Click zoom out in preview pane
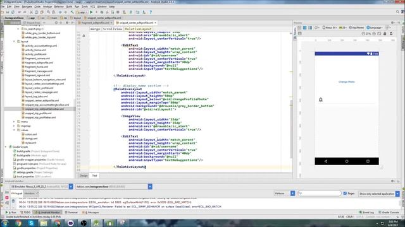The image size is (405, 227). 363,33
